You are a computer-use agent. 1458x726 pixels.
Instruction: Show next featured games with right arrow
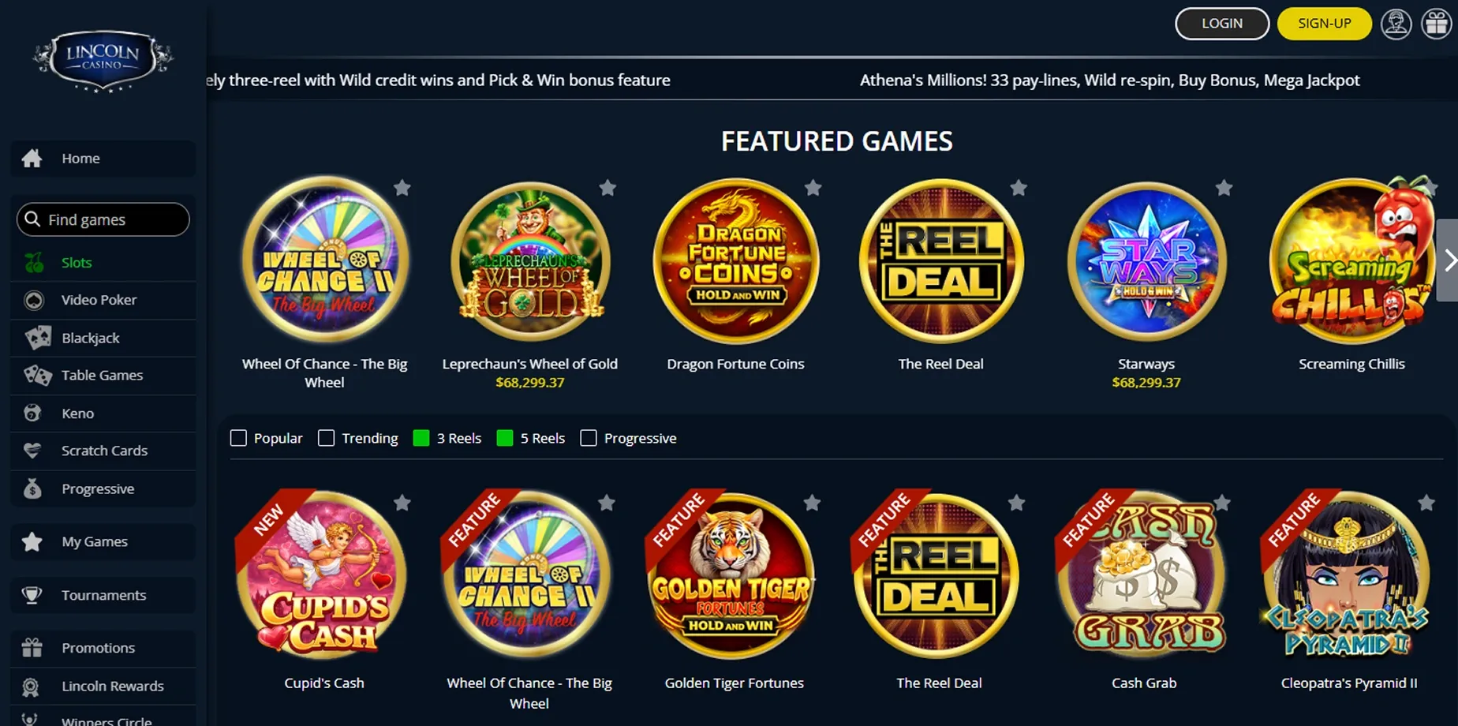point(1449,260)
